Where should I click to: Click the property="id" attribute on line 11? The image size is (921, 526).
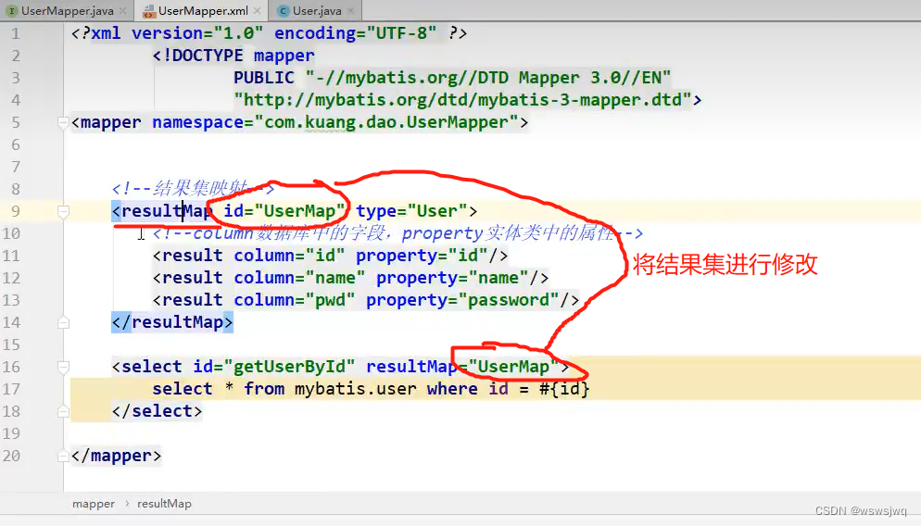pos(422,256)
